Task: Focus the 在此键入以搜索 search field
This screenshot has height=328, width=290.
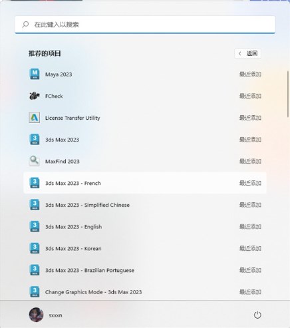Action: [145, 25]
